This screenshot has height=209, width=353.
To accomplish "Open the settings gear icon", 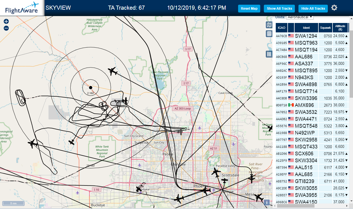I will click(334, 7).
